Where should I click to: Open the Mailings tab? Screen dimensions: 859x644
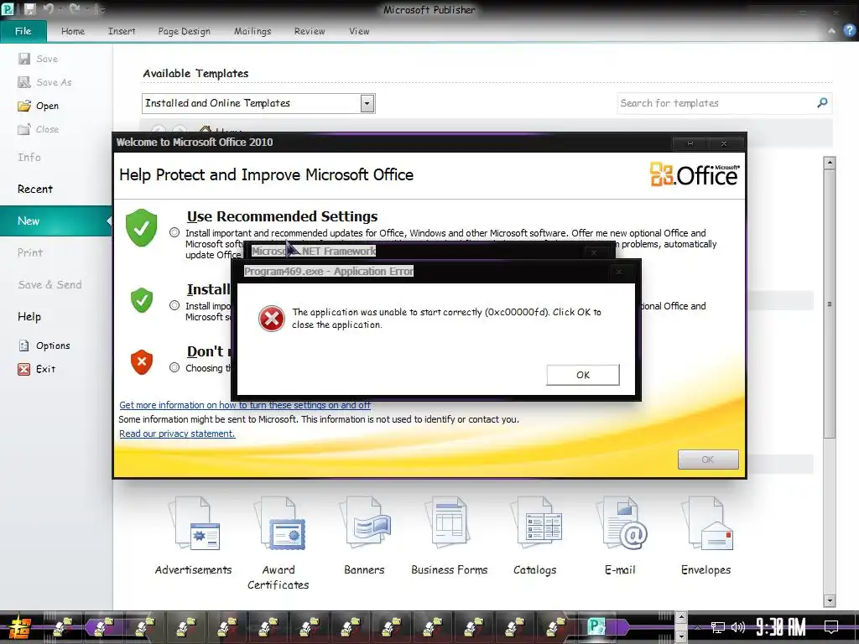pyautogui.click(x=252, y=31)
